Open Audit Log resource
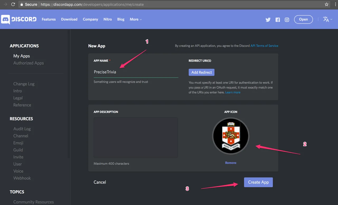 click(x=22, y=129)
